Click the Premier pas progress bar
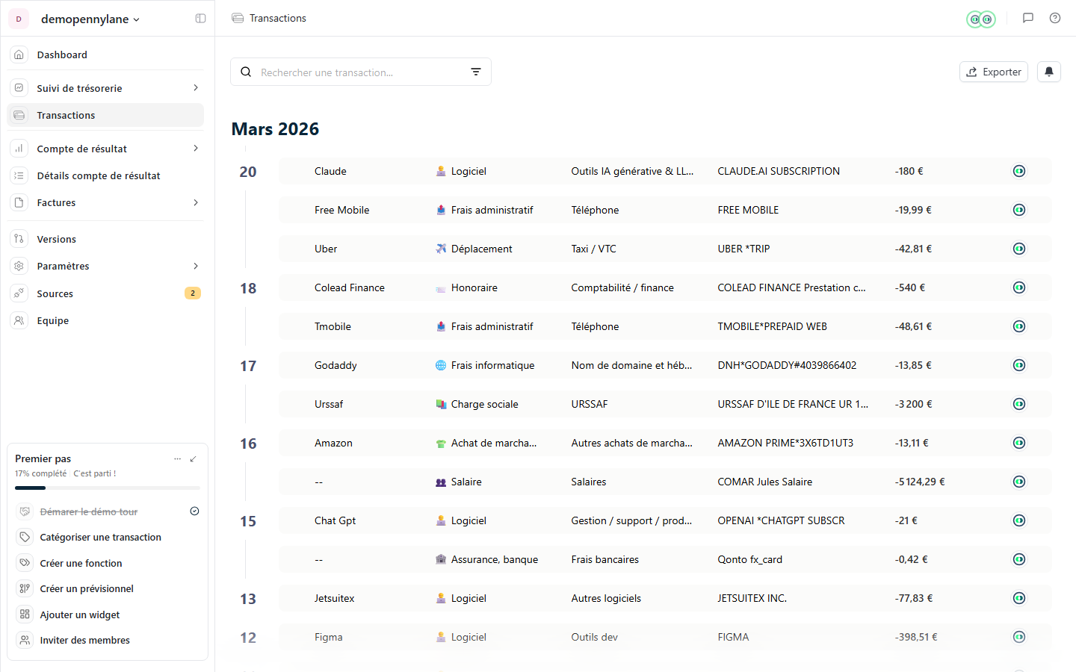 (108, 488)
